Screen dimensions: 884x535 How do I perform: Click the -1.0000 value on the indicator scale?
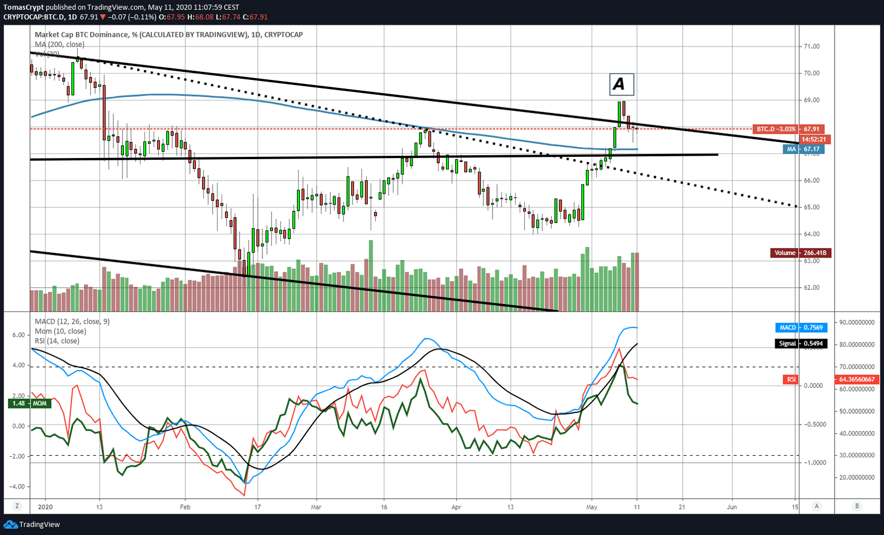click(x=814, y=463)
